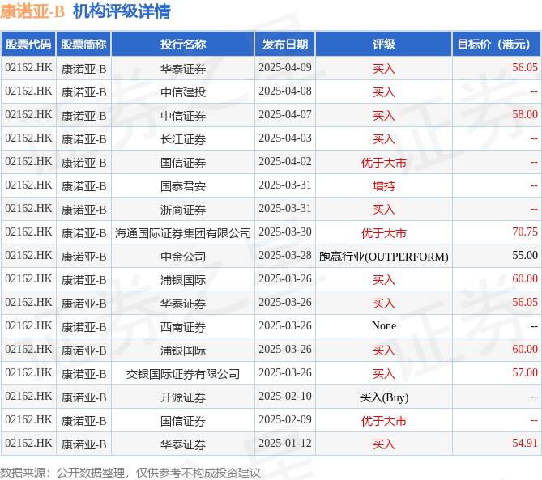The image size is (542, 480).
Task: Click date cell 2025-02-09
Action: 285,420
